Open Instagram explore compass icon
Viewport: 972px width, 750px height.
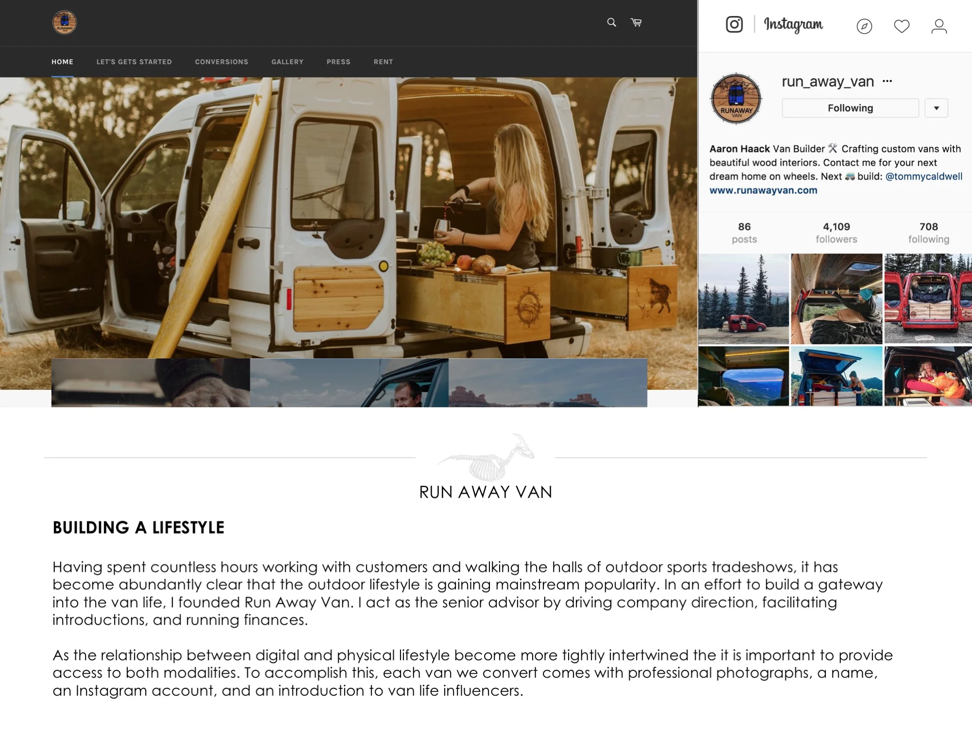click(x=864, y=26)
